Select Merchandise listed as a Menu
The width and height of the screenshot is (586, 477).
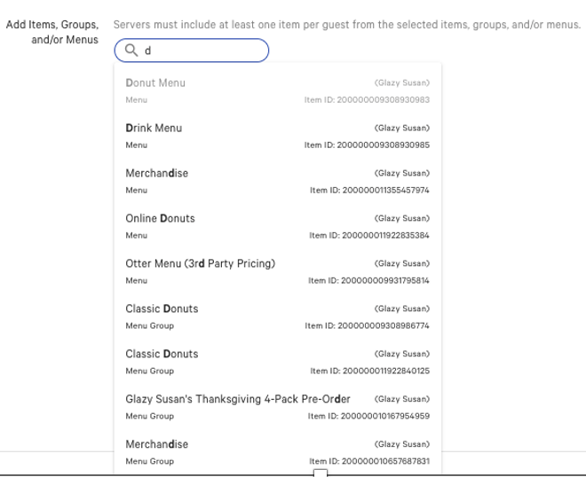tap(156, 174)
